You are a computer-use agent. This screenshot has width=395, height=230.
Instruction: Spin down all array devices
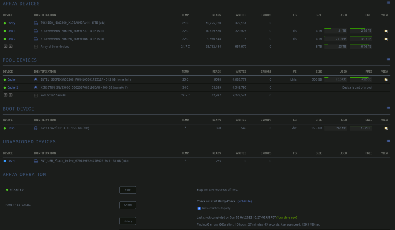pos(5,46)
